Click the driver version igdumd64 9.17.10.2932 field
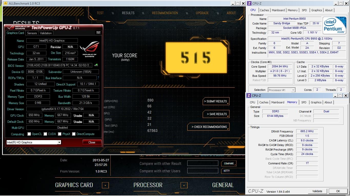The width and height of the screenshot is (350, 196). tap(63, 109)
